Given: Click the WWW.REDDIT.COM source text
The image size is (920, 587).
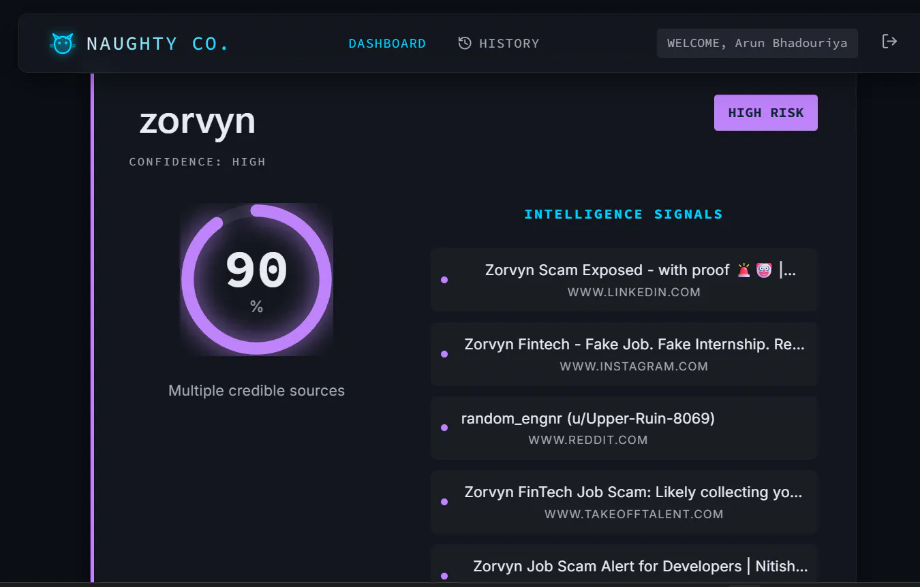Looking at the screenshot, I should coord(588,440).
